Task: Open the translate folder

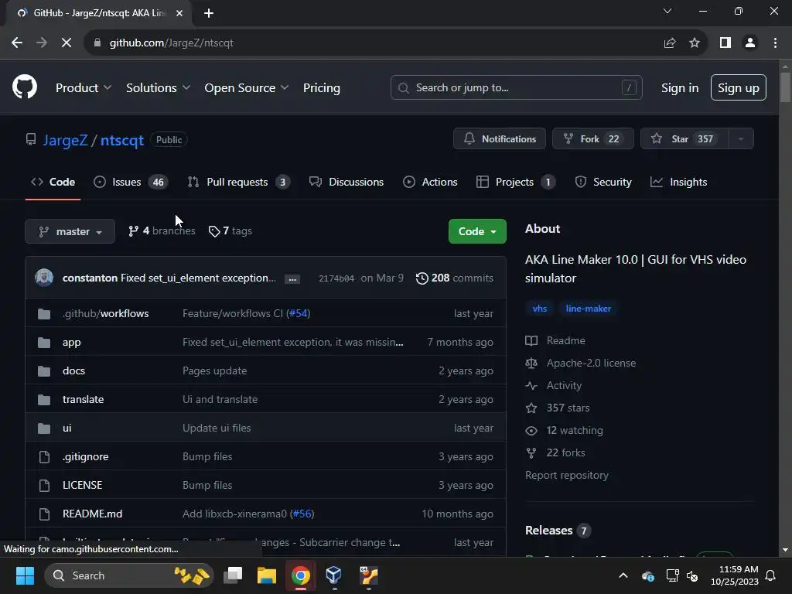Action: (x=84, y=400)
